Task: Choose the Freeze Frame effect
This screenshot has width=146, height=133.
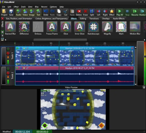Action: [x=52, y=28]
